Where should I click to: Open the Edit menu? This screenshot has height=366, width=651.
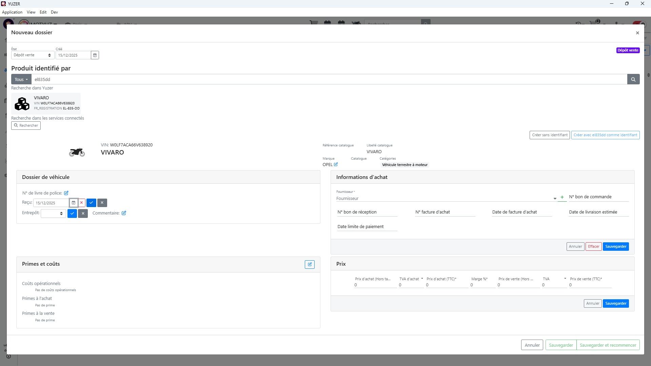43,12
